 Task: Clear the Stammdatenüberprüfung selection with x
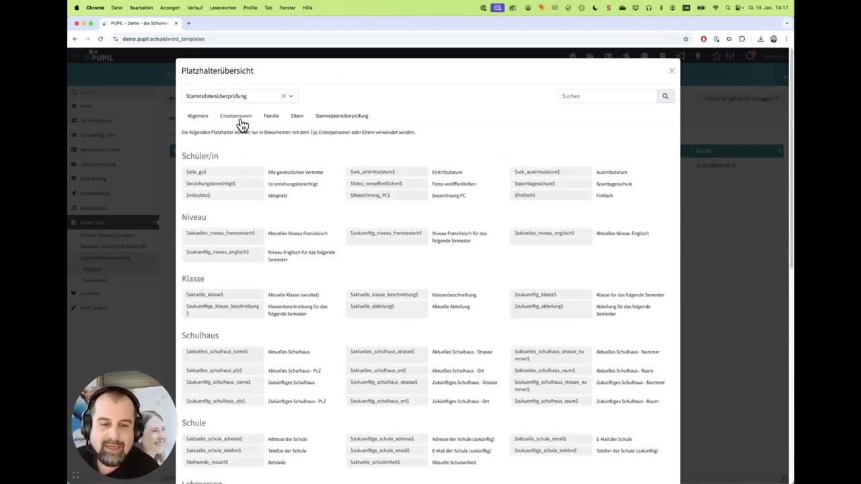point(283,96)
